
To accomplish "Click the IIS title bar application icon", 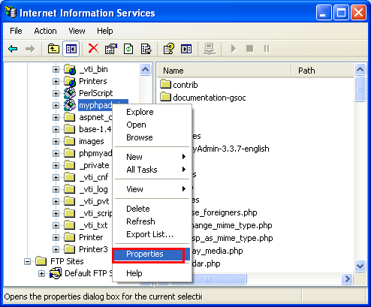I will [x=11, y=13].
